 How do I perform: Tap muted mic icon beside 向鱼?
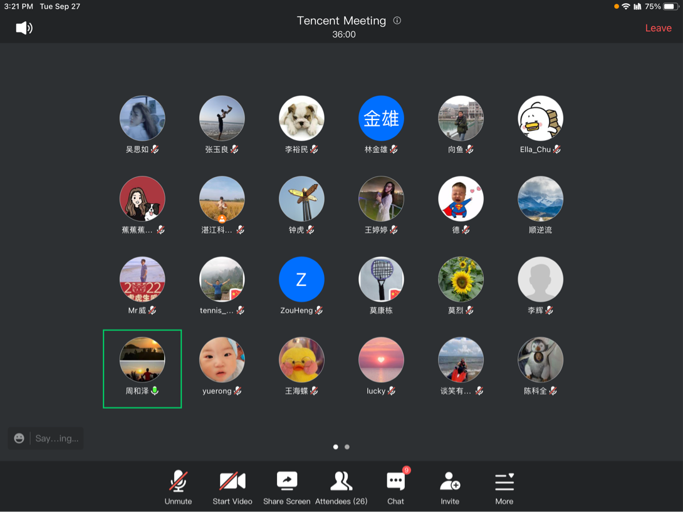tap(469, 149)
